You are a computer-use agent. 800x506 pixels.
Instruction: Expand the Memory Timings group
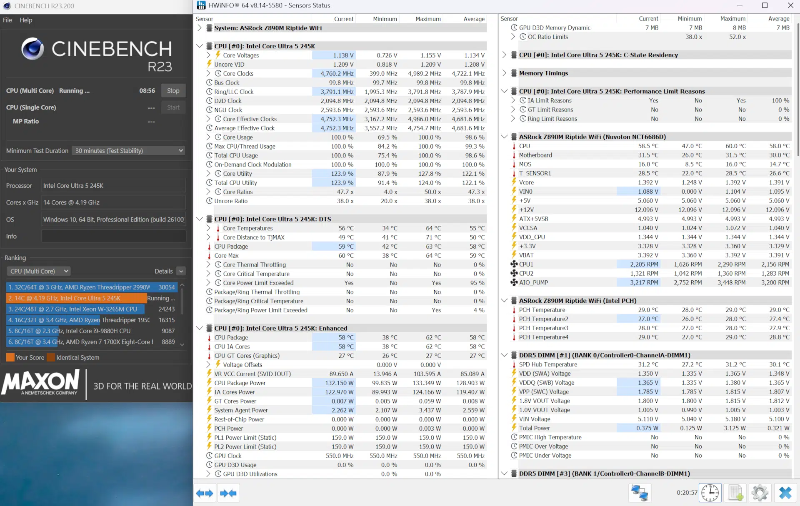[x=504, y=73]
